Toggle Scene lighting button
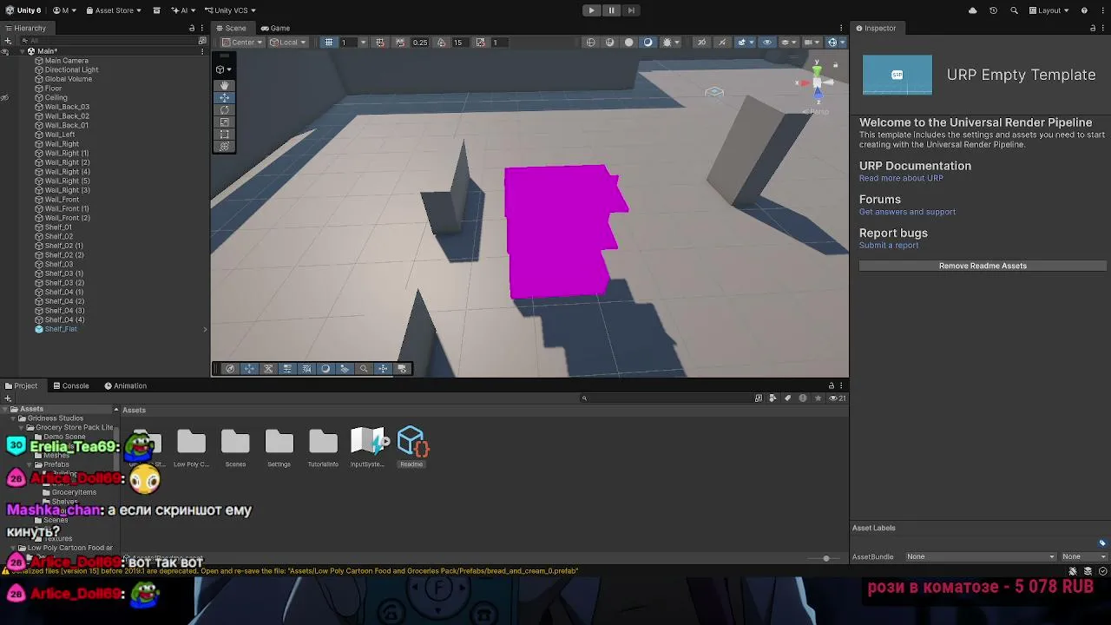The width and height of the screenshot is (1111, 625). click(x=648, y=43)
